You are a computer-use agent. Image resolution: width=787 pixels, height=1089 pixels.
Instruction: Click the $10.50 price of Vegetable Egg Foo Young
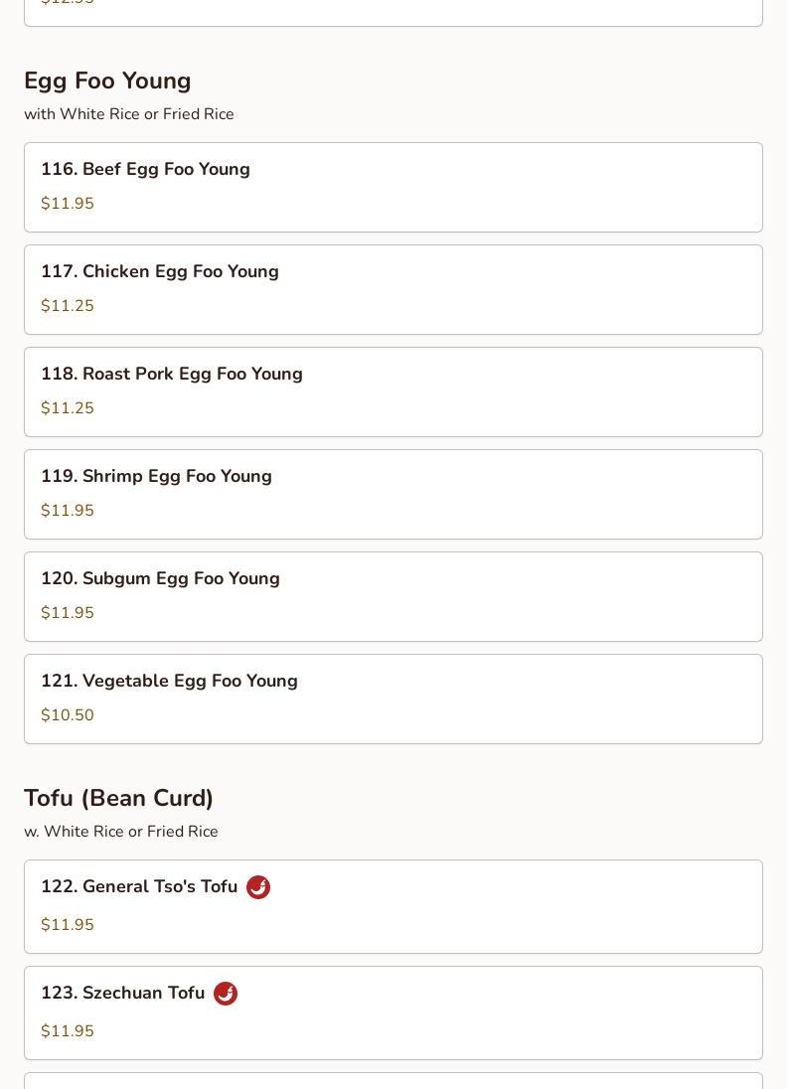[x=68, y=714]
